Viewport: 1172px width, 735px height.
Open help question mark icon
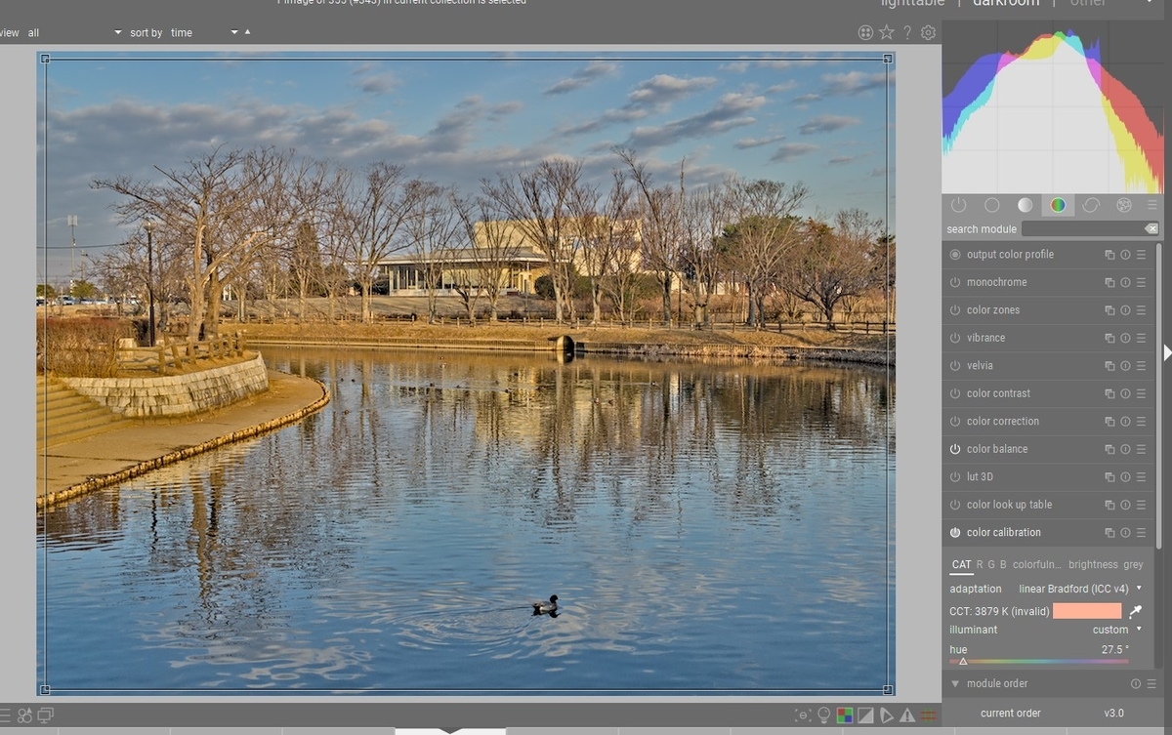907,32
